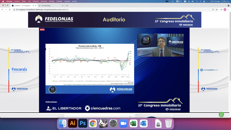Image resolution: width=231 pixels, height=130 pixels.
Task: Click the FEDELONJAS header logo
Action: point(54,19)
